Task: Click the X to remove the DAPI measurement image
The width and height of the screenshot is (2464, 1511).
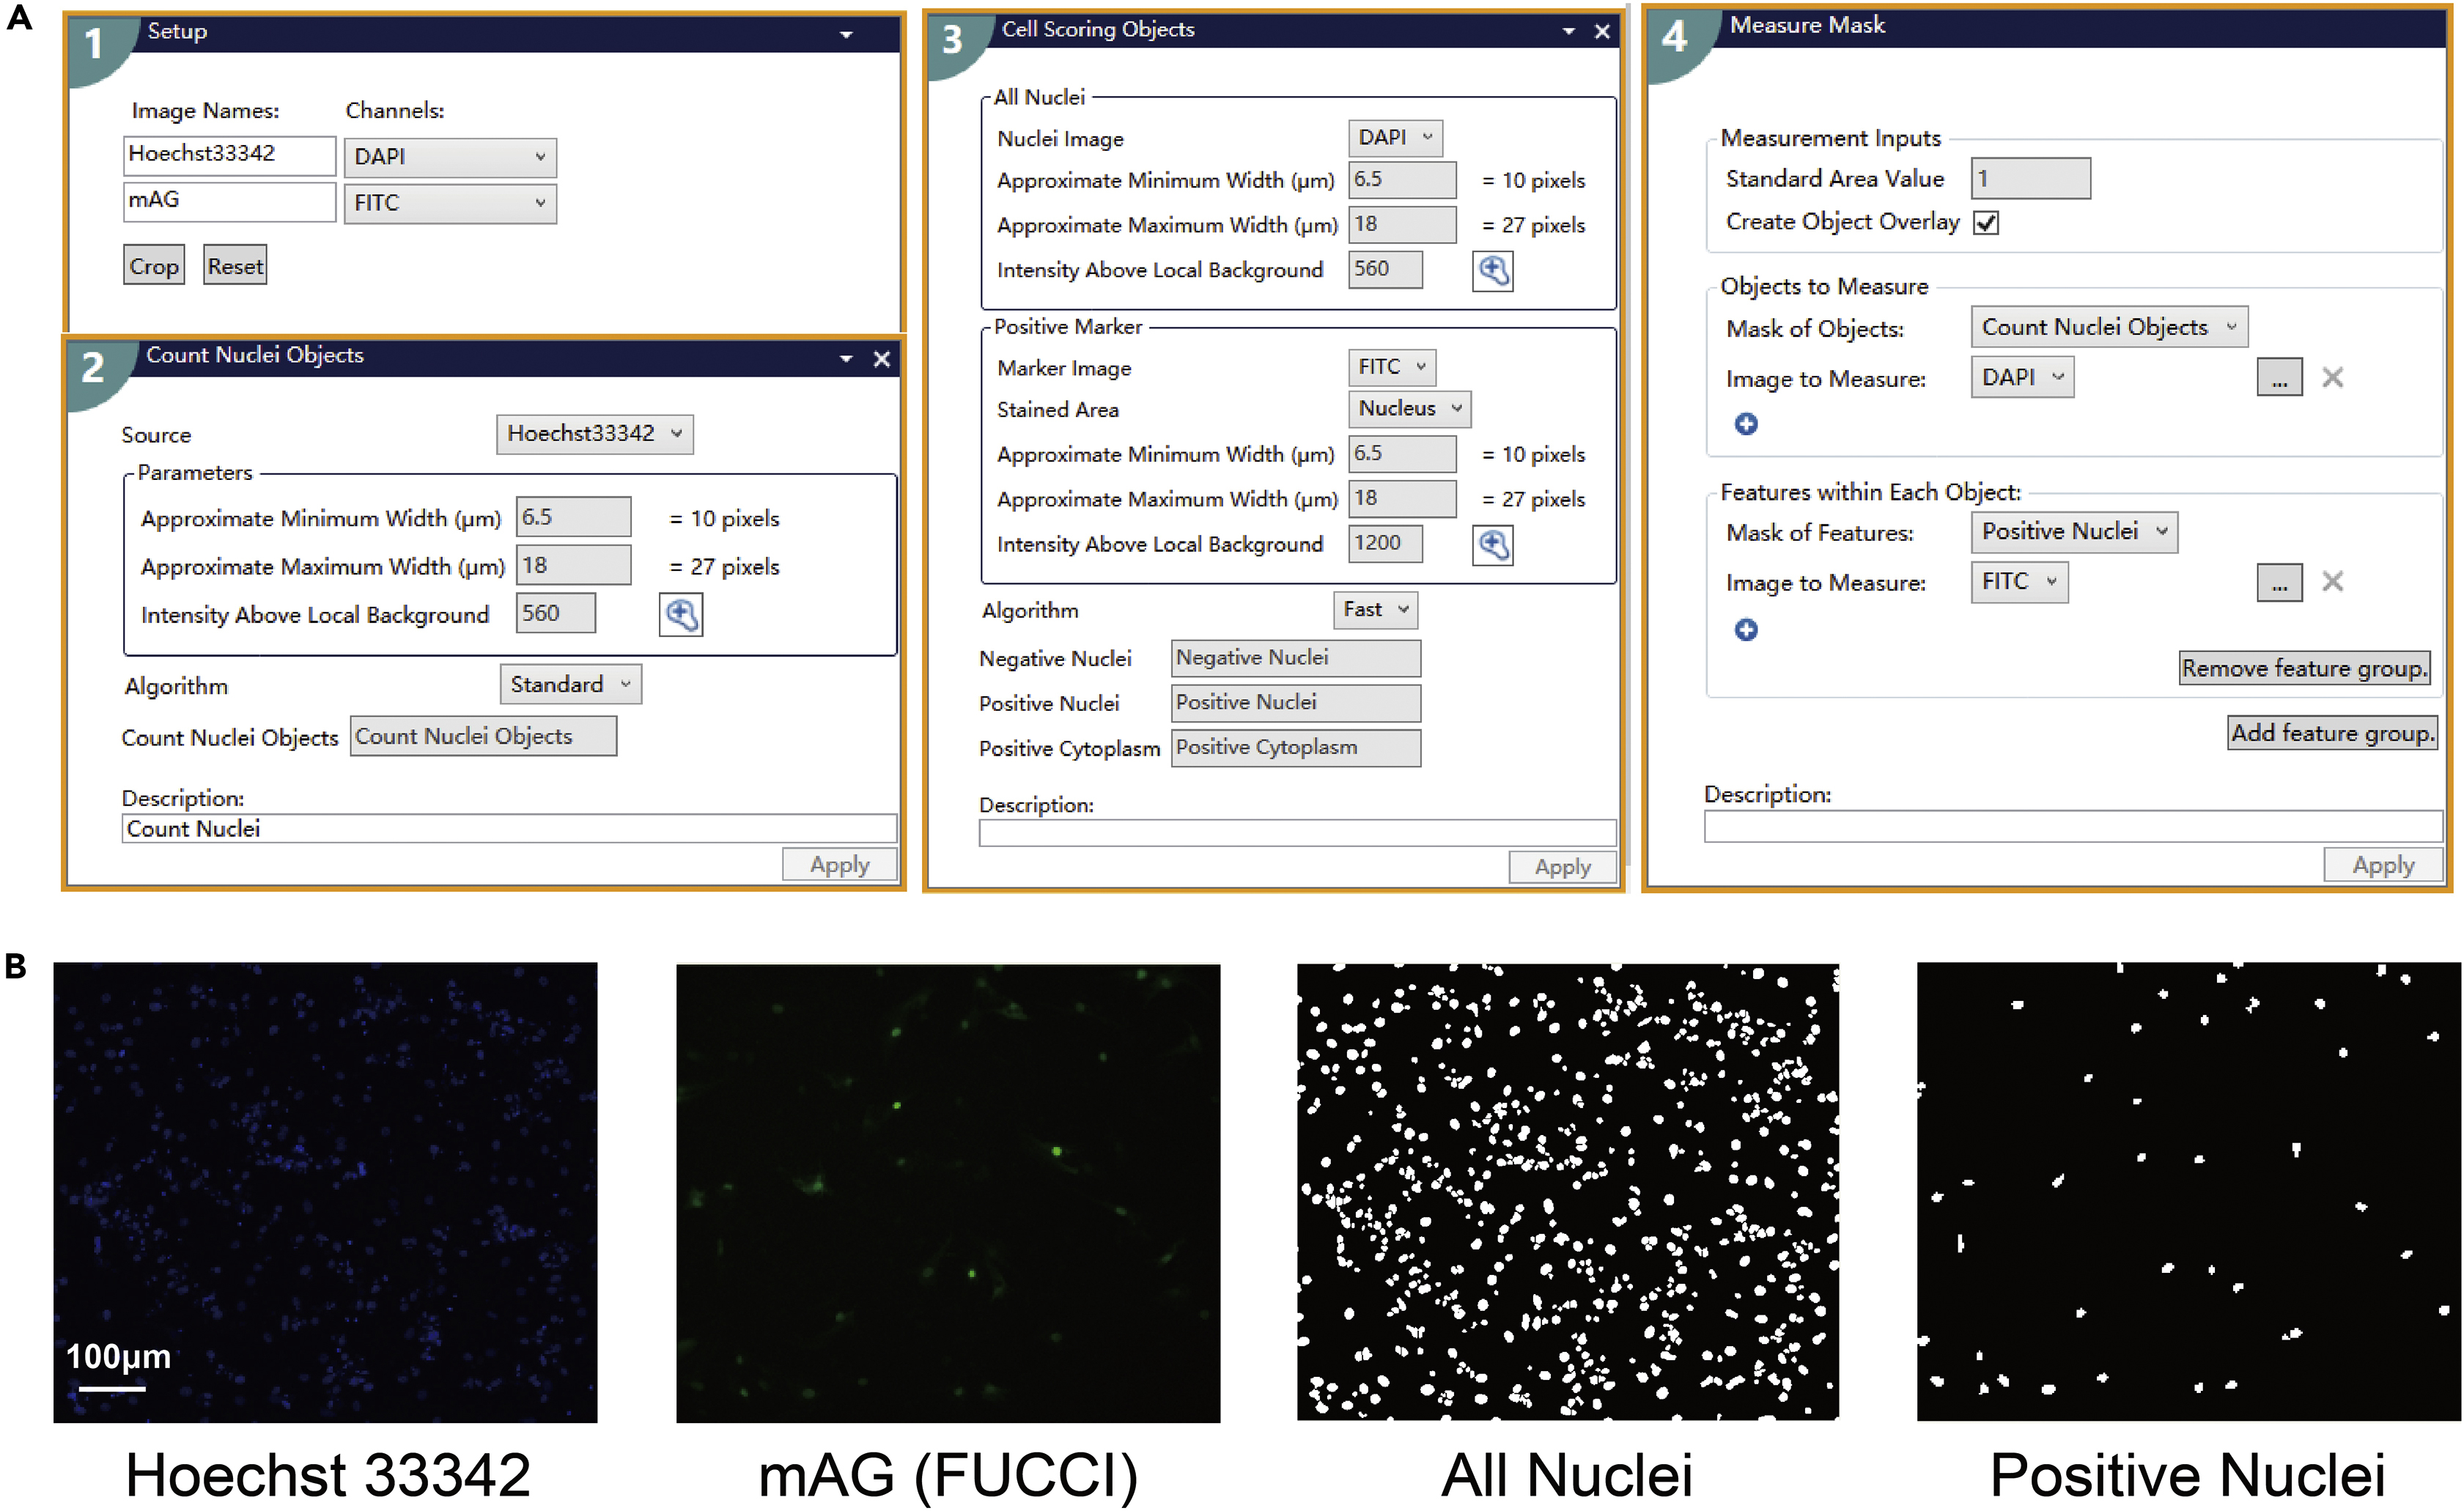Action: [2332, 377]
